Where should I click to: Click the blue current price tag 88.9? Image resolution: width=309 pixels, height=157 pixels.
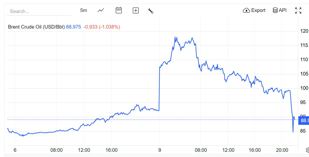304,120
